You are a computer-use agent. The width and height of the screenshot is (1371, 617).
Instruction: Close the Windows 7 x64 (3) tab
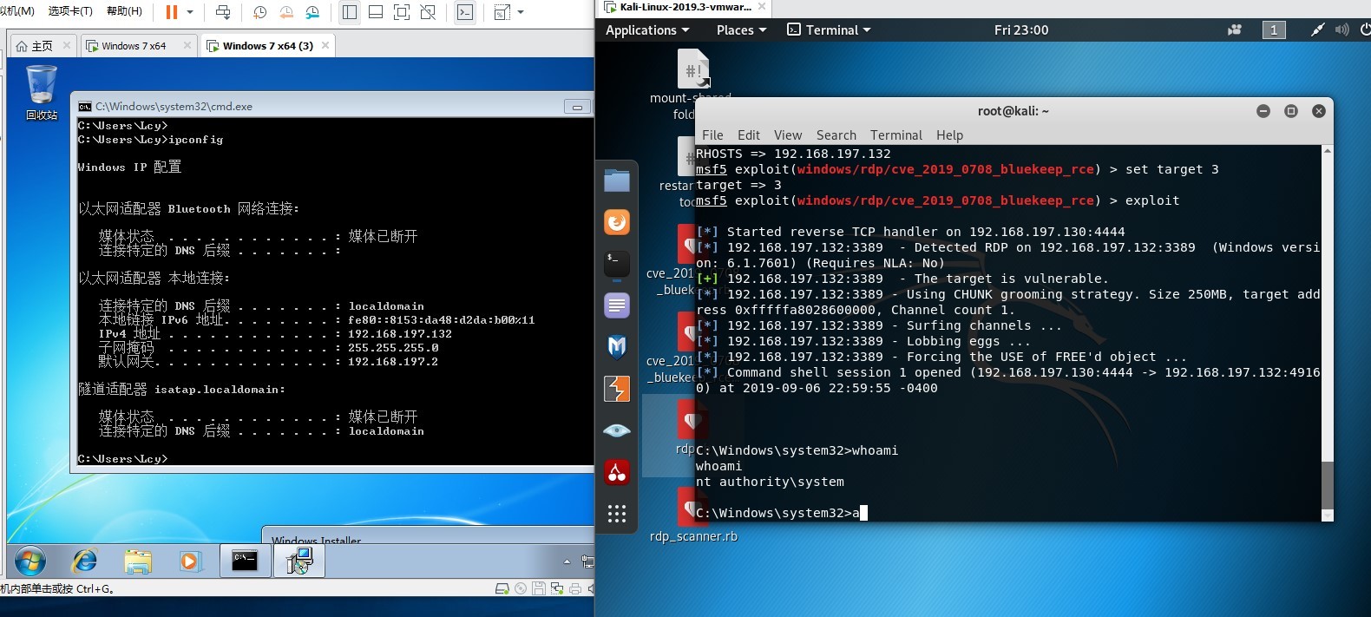click(x=325, y=45)
